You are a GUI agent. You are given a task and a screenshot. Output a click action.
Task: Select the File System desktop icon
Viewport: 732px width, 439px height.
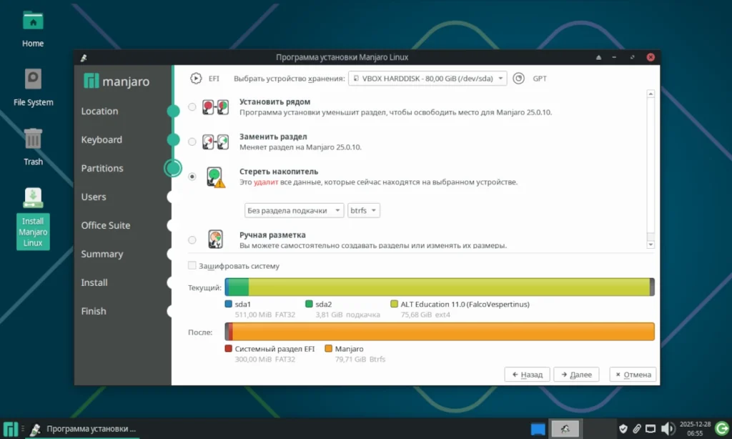coord(33,88)
